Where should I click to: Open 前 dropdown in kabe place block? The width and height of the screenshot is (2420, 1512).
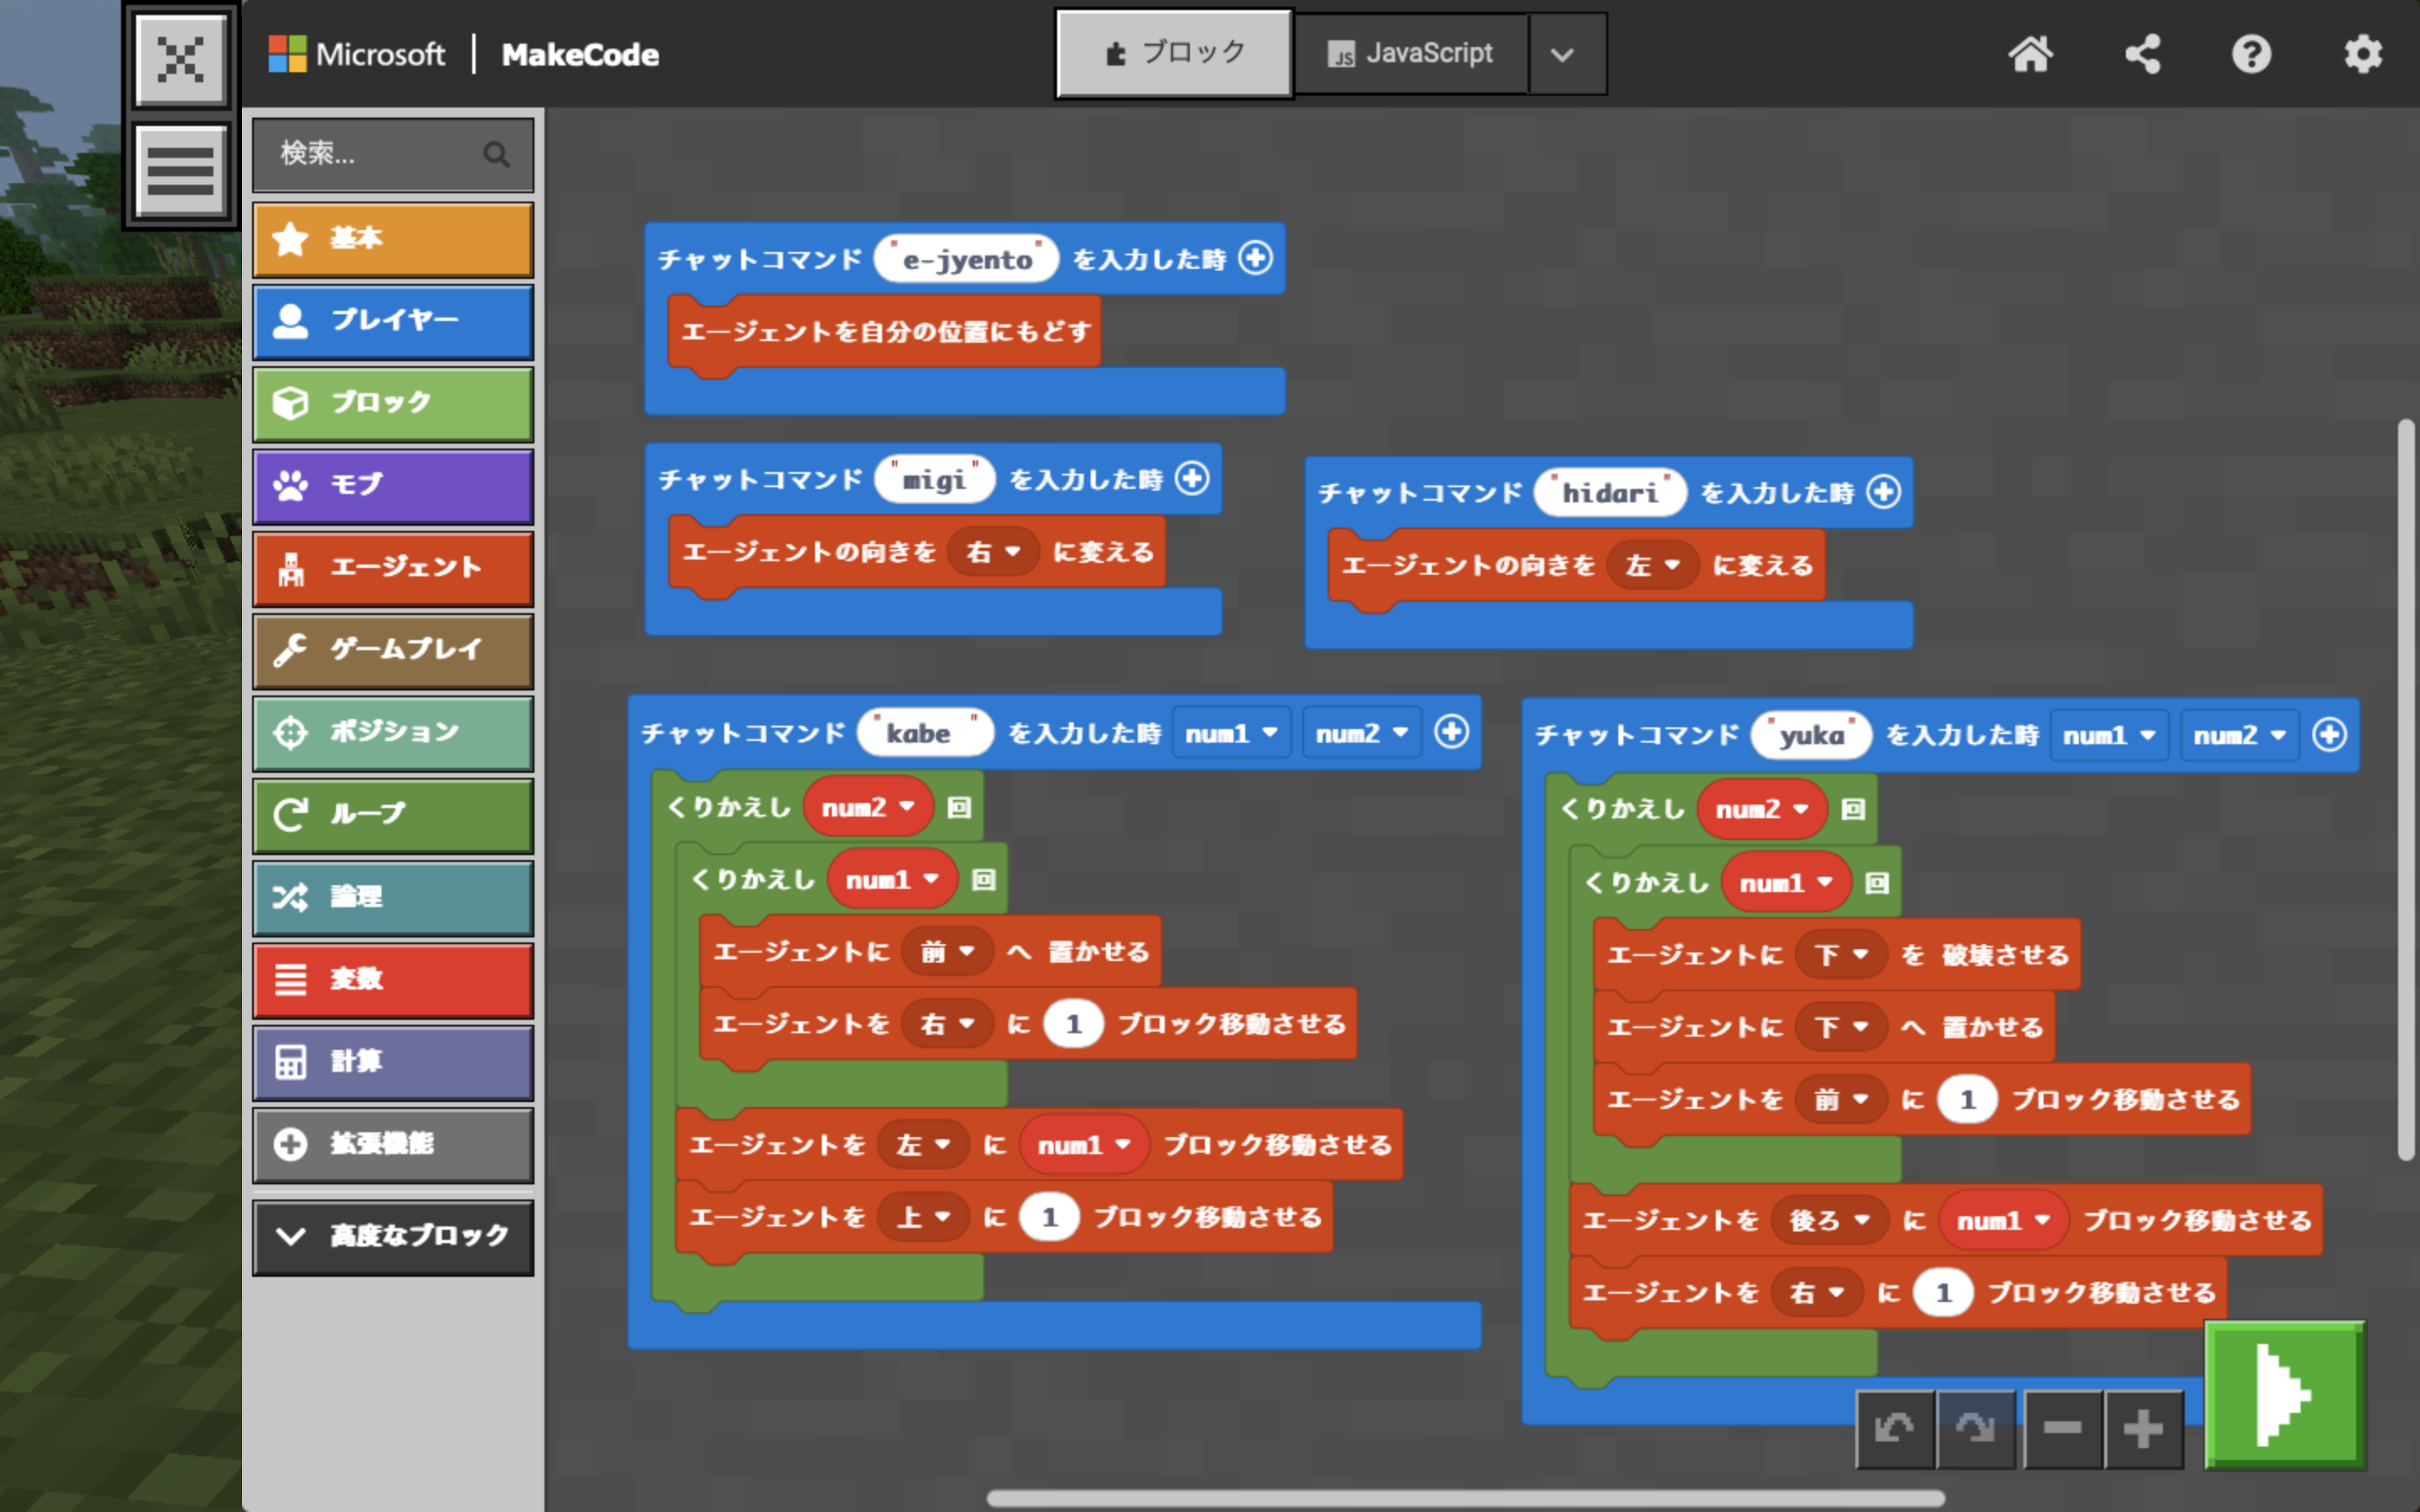pos(947,951)
